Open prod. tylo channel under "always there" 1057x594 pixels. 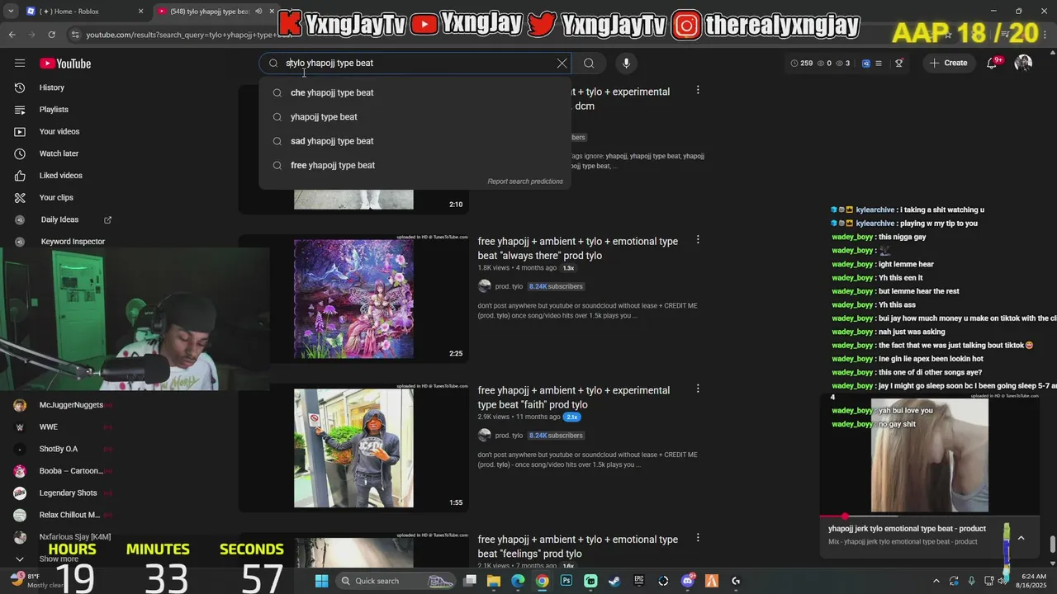click(x=509, y=286)
